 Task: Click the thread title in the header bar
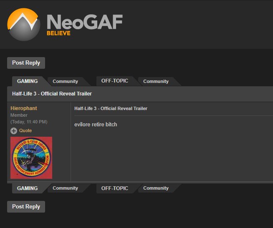[52, 93]
